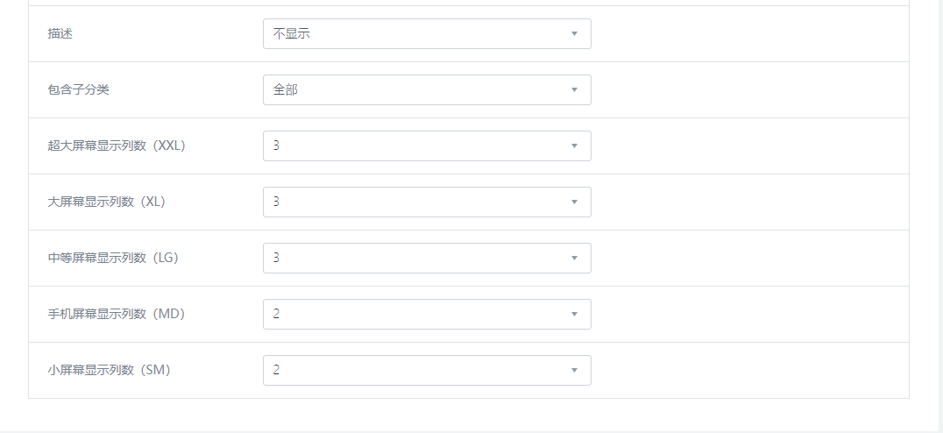Screen dimensions: 943x433
Task: Click the arrow icon in the 包含子分类 select
Action: point(574,90)
